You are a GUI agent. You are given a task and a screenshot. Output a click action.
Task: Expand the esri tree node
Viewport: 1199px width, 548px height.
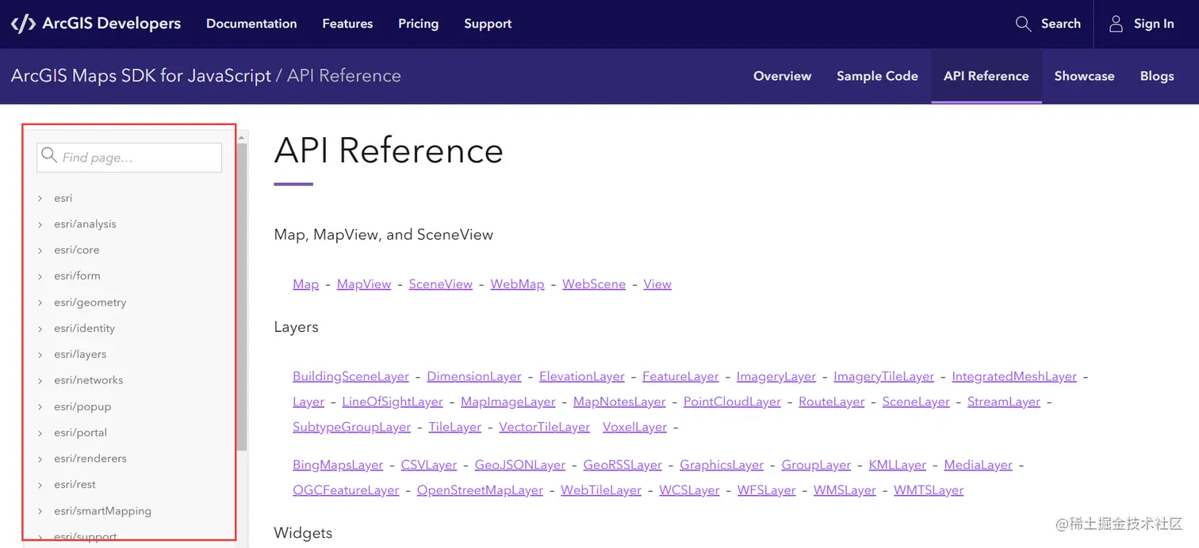(x=40, y=199)
